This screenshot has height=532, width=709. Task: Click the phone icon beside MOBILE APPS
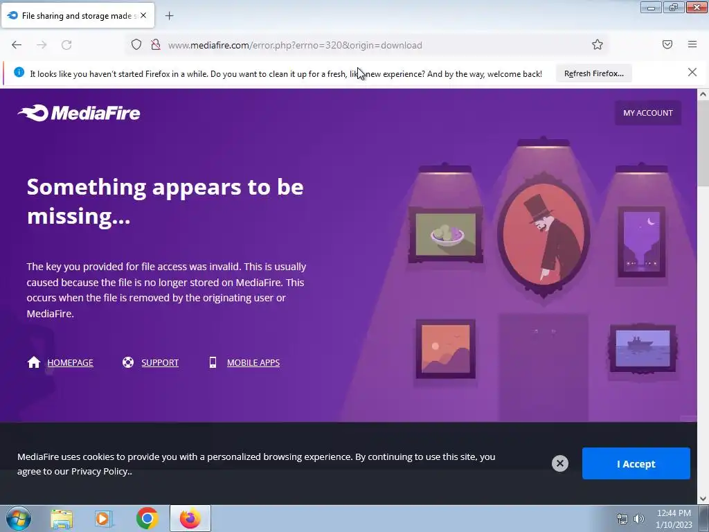click(x=213, y=362)
